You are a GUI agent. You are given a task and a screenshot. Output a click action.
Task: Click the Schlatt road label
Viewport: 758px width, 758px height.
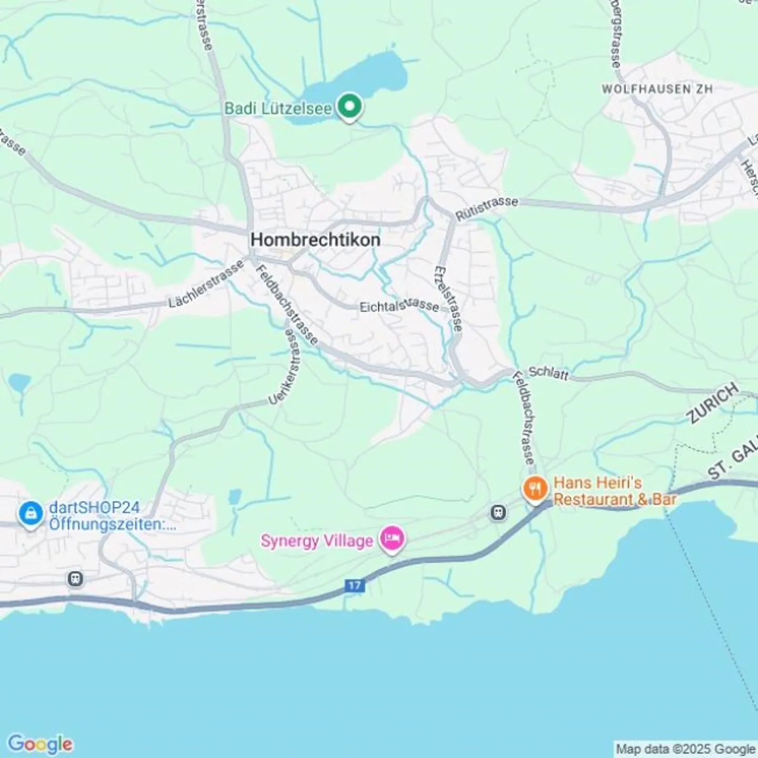(548, 372)
